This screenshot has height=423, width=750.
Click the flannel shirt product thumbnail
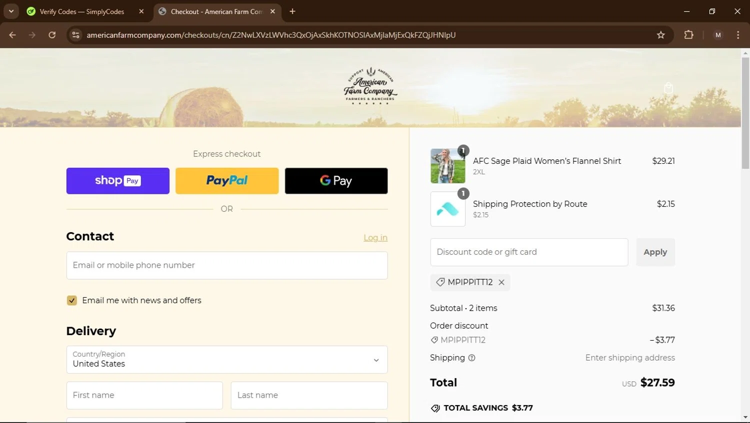447,166
